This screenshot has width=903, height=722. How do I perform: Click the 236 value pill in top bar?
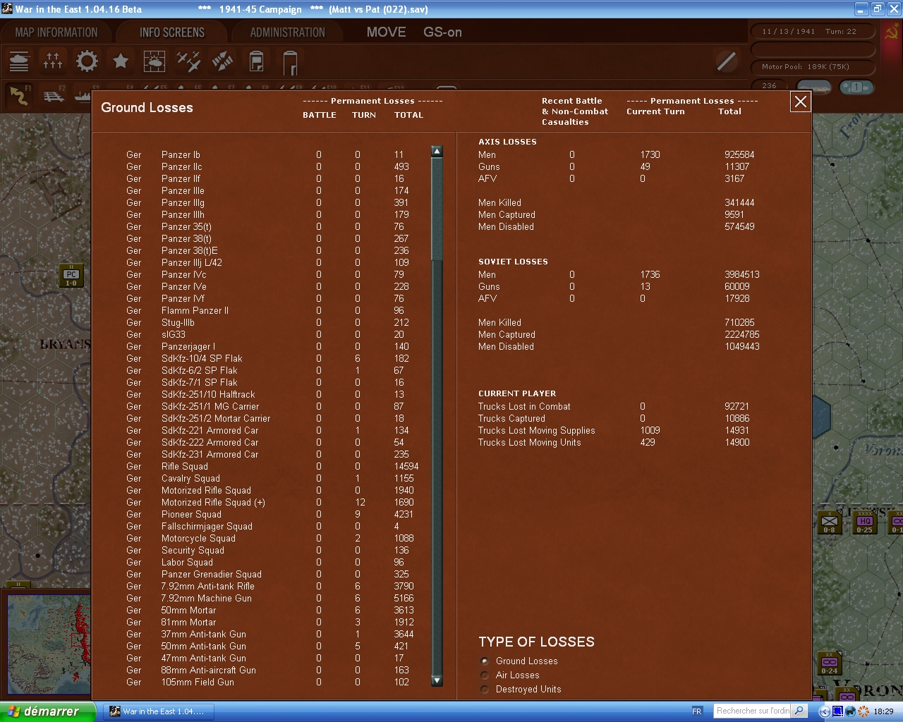[x=770, y=86]
